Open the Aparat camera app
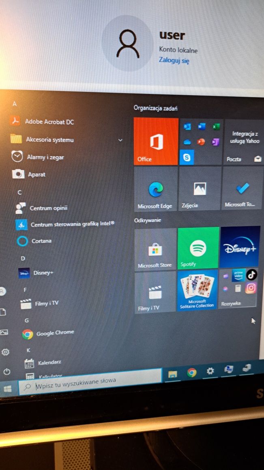 click(x=29, y=174)
